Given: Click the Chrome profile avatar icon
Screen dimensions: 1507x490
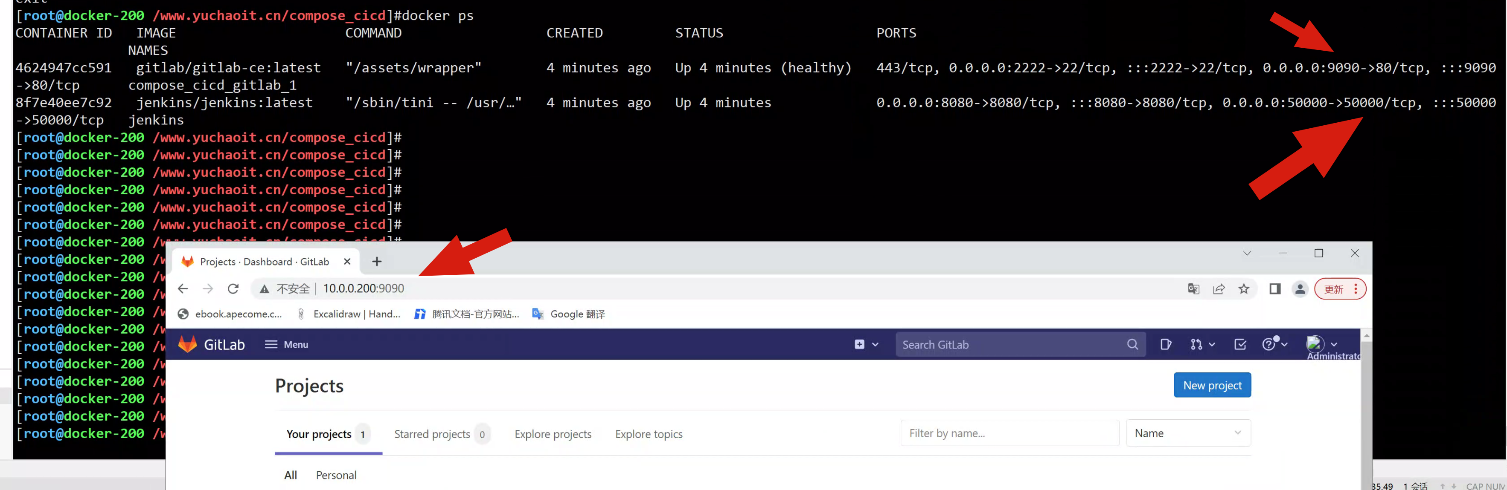Looking at the screenshot, I should coord(1300,289).
